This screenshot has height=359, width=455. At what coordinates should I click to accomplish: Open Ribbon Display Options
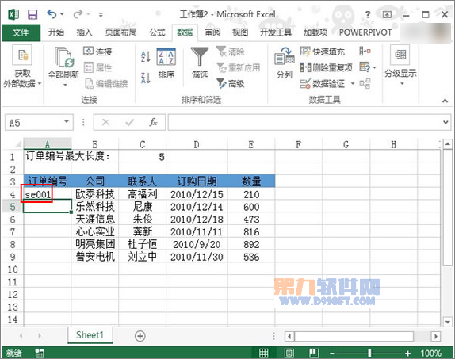(x=387, y=14)
